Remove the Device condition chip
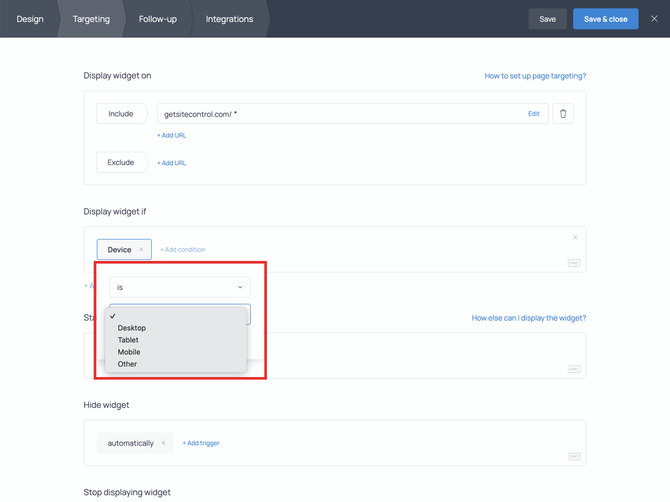Image resolution: width=670 pixels, height=502 pixels. 141,249
